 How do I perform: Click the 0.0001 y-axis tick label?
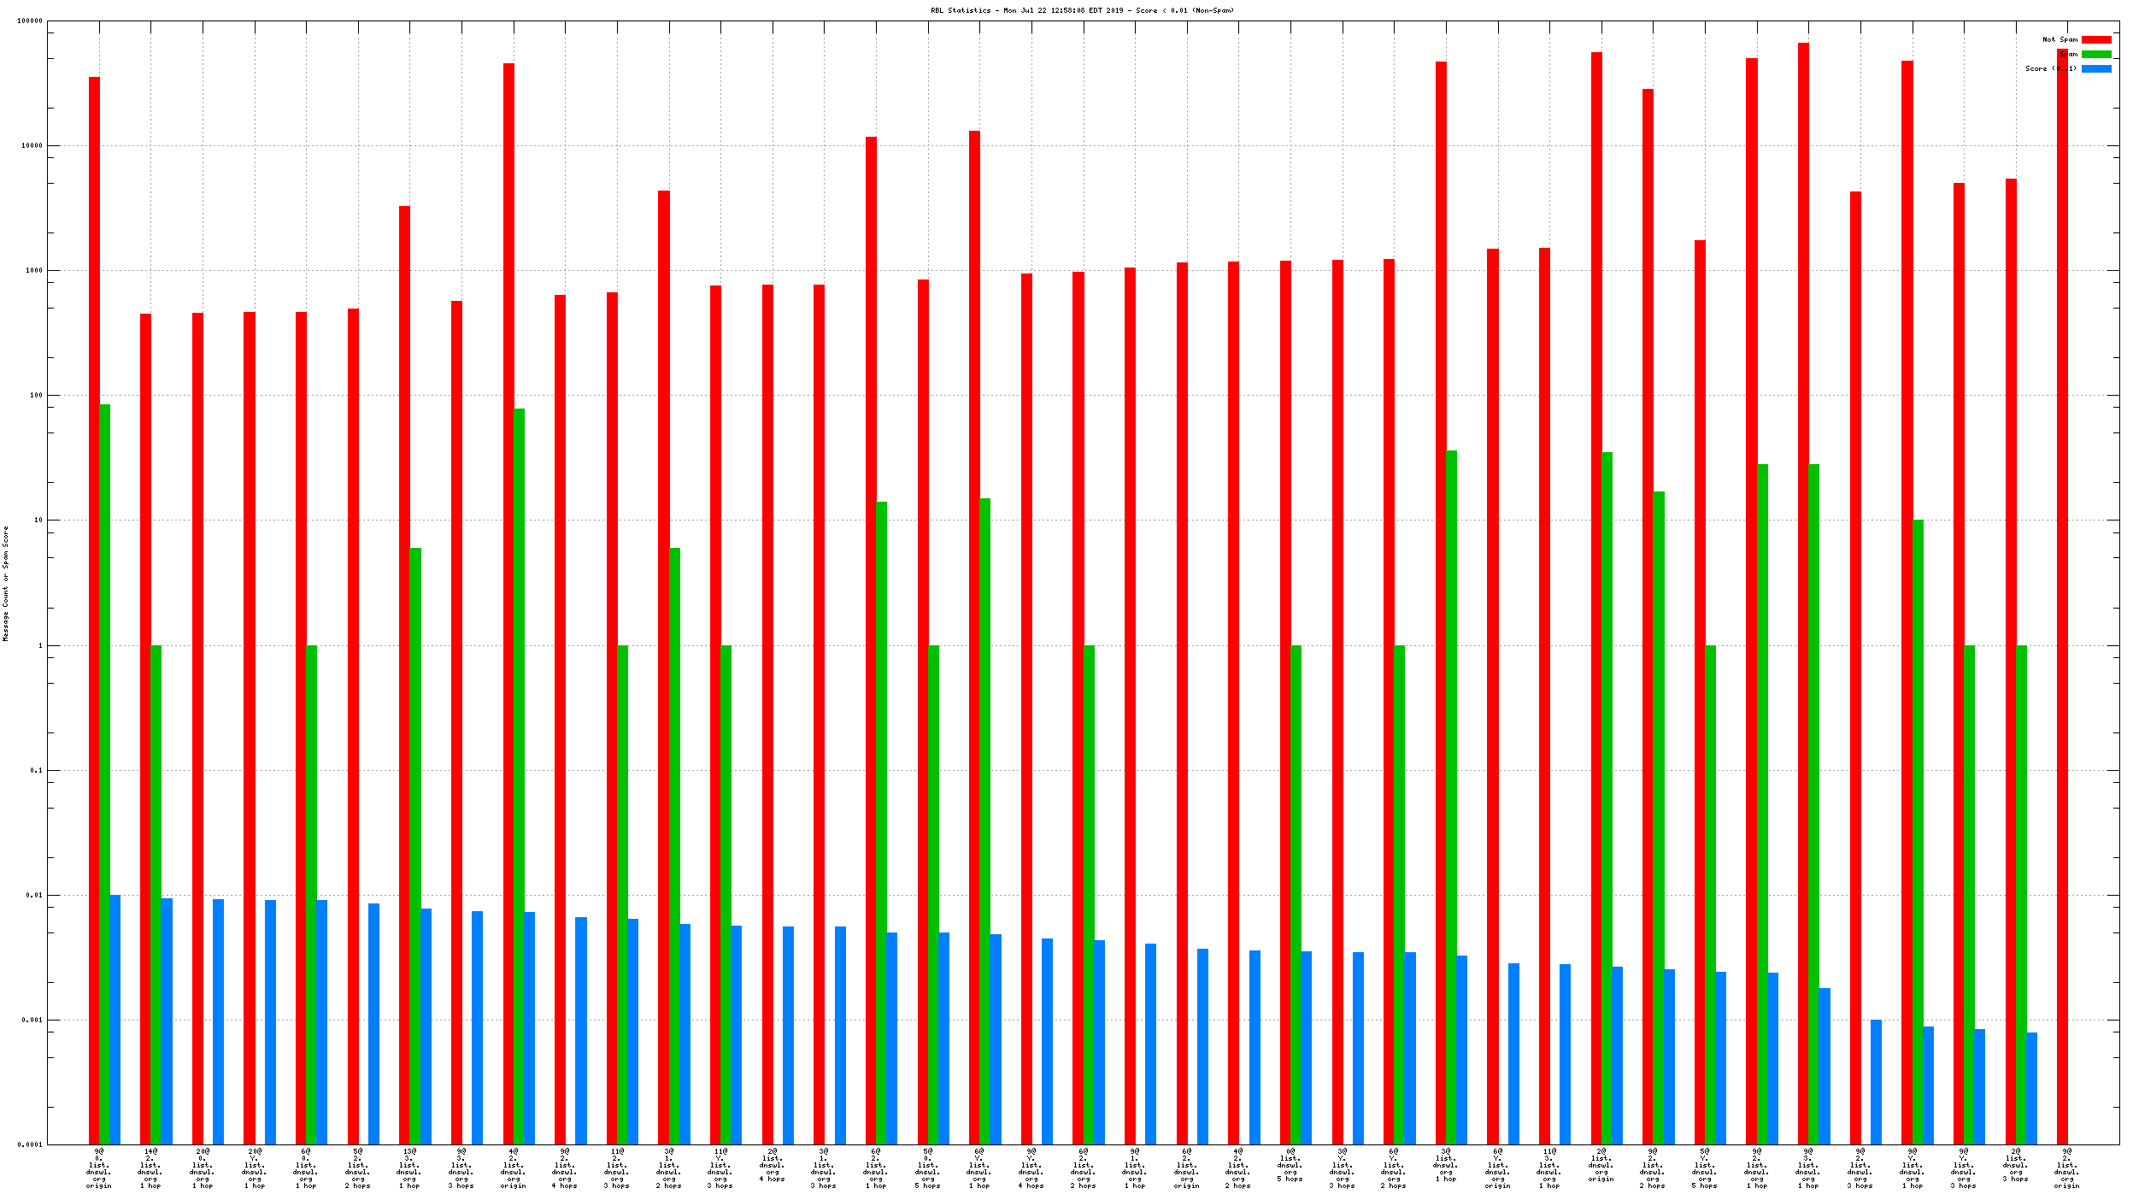[30, 1144]
